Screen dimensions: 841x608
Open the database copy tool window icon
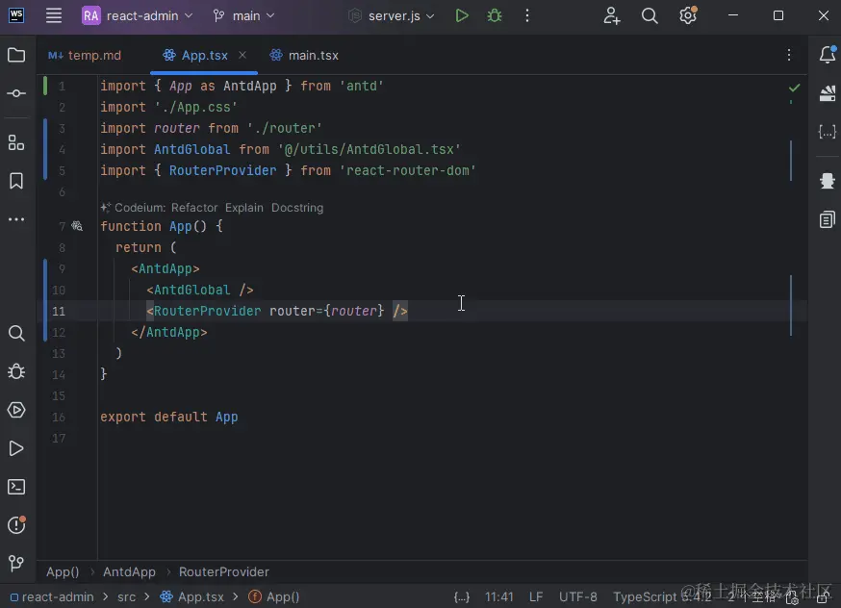coord(828,219)
